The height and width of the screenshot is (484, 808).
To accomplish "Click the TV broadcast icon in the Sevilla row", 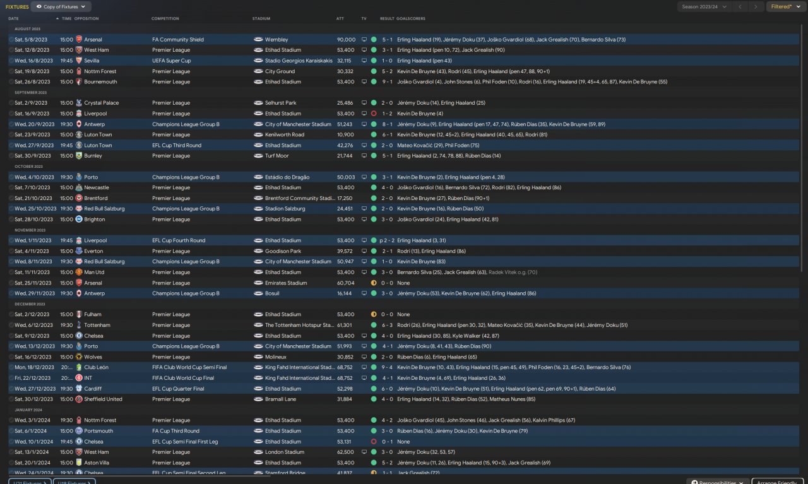I will [x=364, y=61].
